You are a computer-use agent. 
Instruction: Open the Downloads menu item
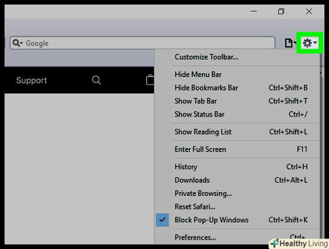click(192, 180)
